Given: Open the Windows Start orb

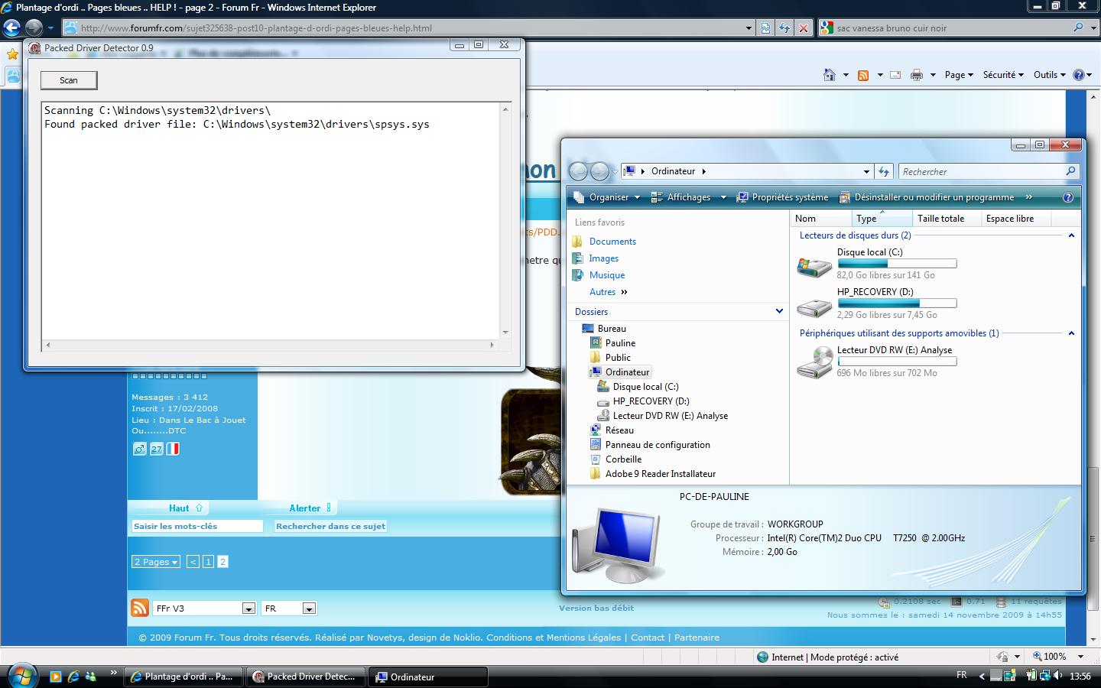Looking at the screenshot, I should (21, 676).
